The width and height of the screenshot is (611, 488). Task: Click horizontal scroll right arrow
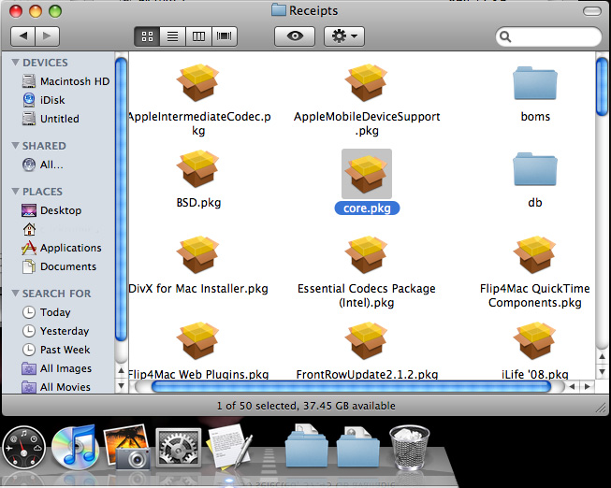tap(588, 387)
